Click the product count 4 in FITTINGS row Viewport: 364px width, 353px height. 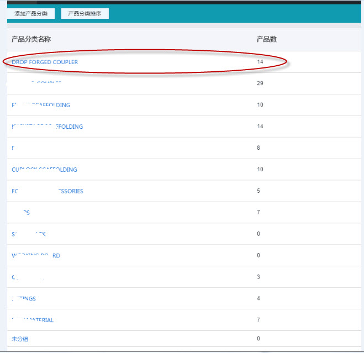(259, 299)
